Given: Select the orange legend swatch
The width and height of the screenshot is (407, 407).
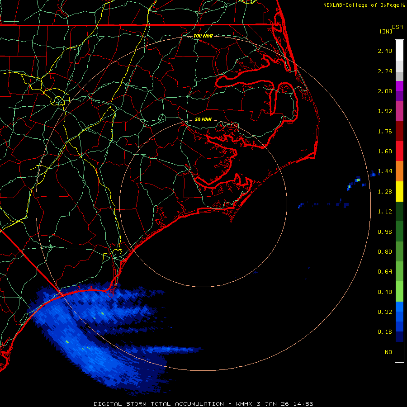Looking at the screenshot, I should coord(399,171).
